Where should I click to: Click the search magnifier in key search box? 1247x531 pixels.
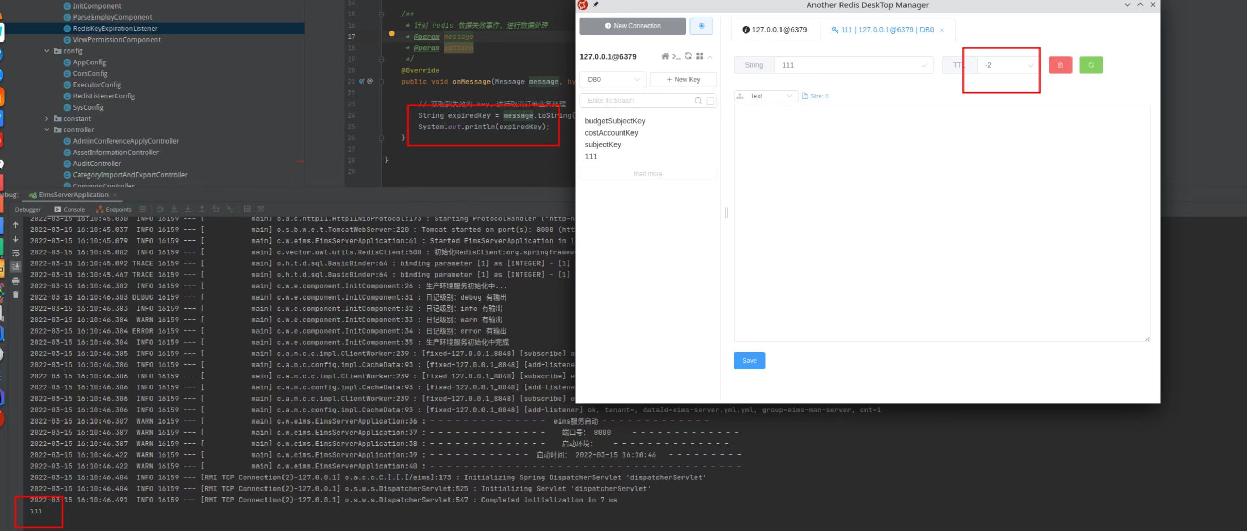tap(698, 101)
